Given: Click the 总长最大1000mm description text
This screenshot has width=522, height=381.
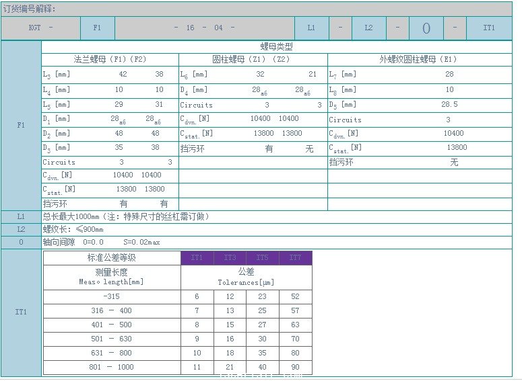Looking at the screenshot, I should coord(126,216).
